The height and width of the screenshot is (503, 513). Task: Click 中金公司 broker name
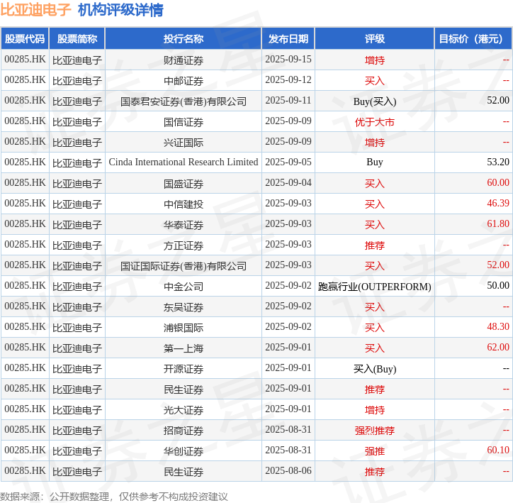coord(184,287)
